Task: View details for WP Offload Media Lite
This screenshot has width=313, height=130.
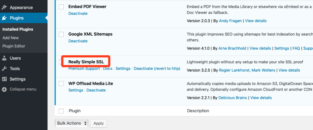Action: click(x=261, y=98)
